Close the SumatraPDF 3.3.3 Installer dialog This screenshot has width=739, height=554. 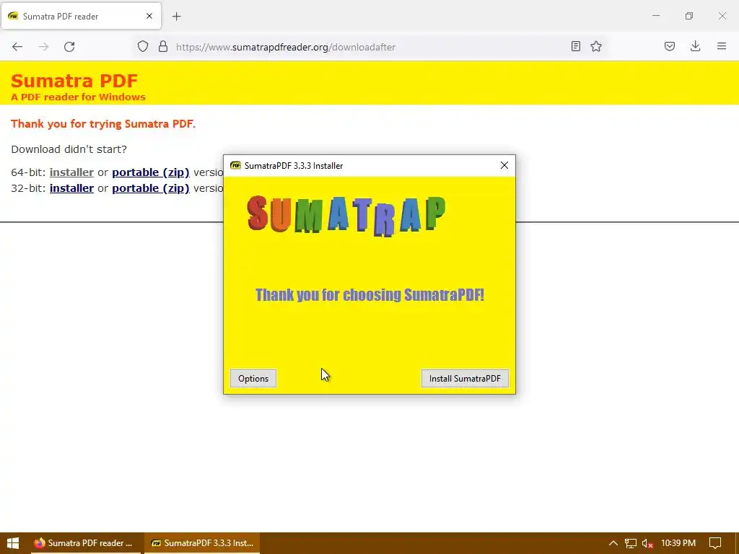point(504,165)
